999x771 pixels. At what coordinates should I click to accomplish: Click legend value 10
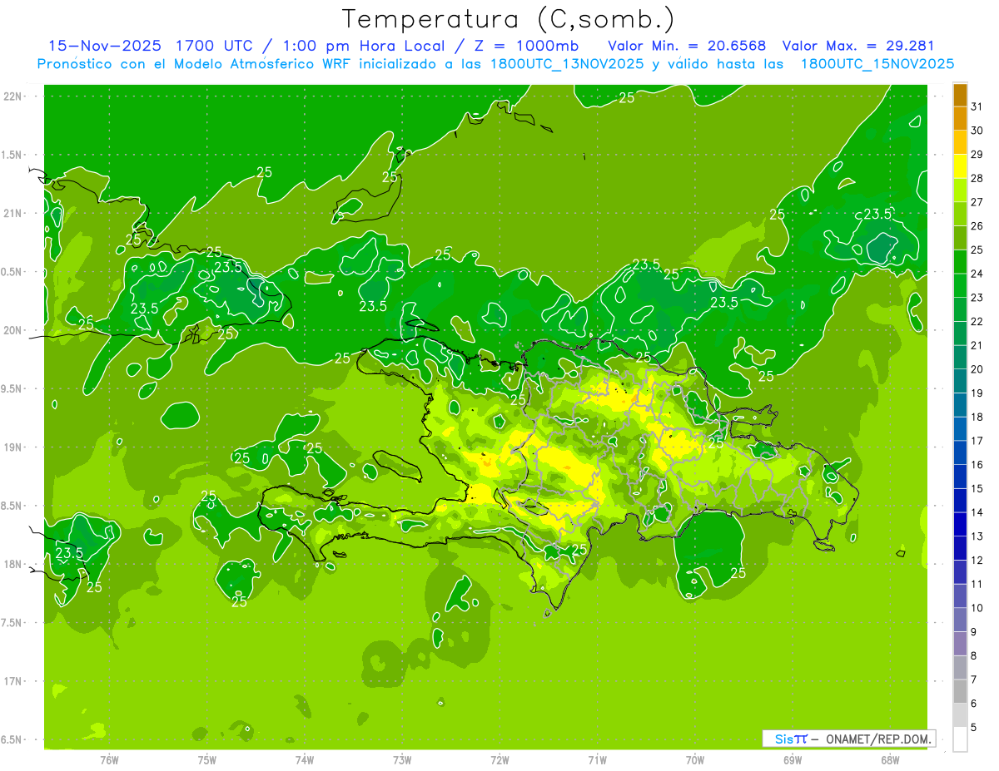tap(977, 608)
